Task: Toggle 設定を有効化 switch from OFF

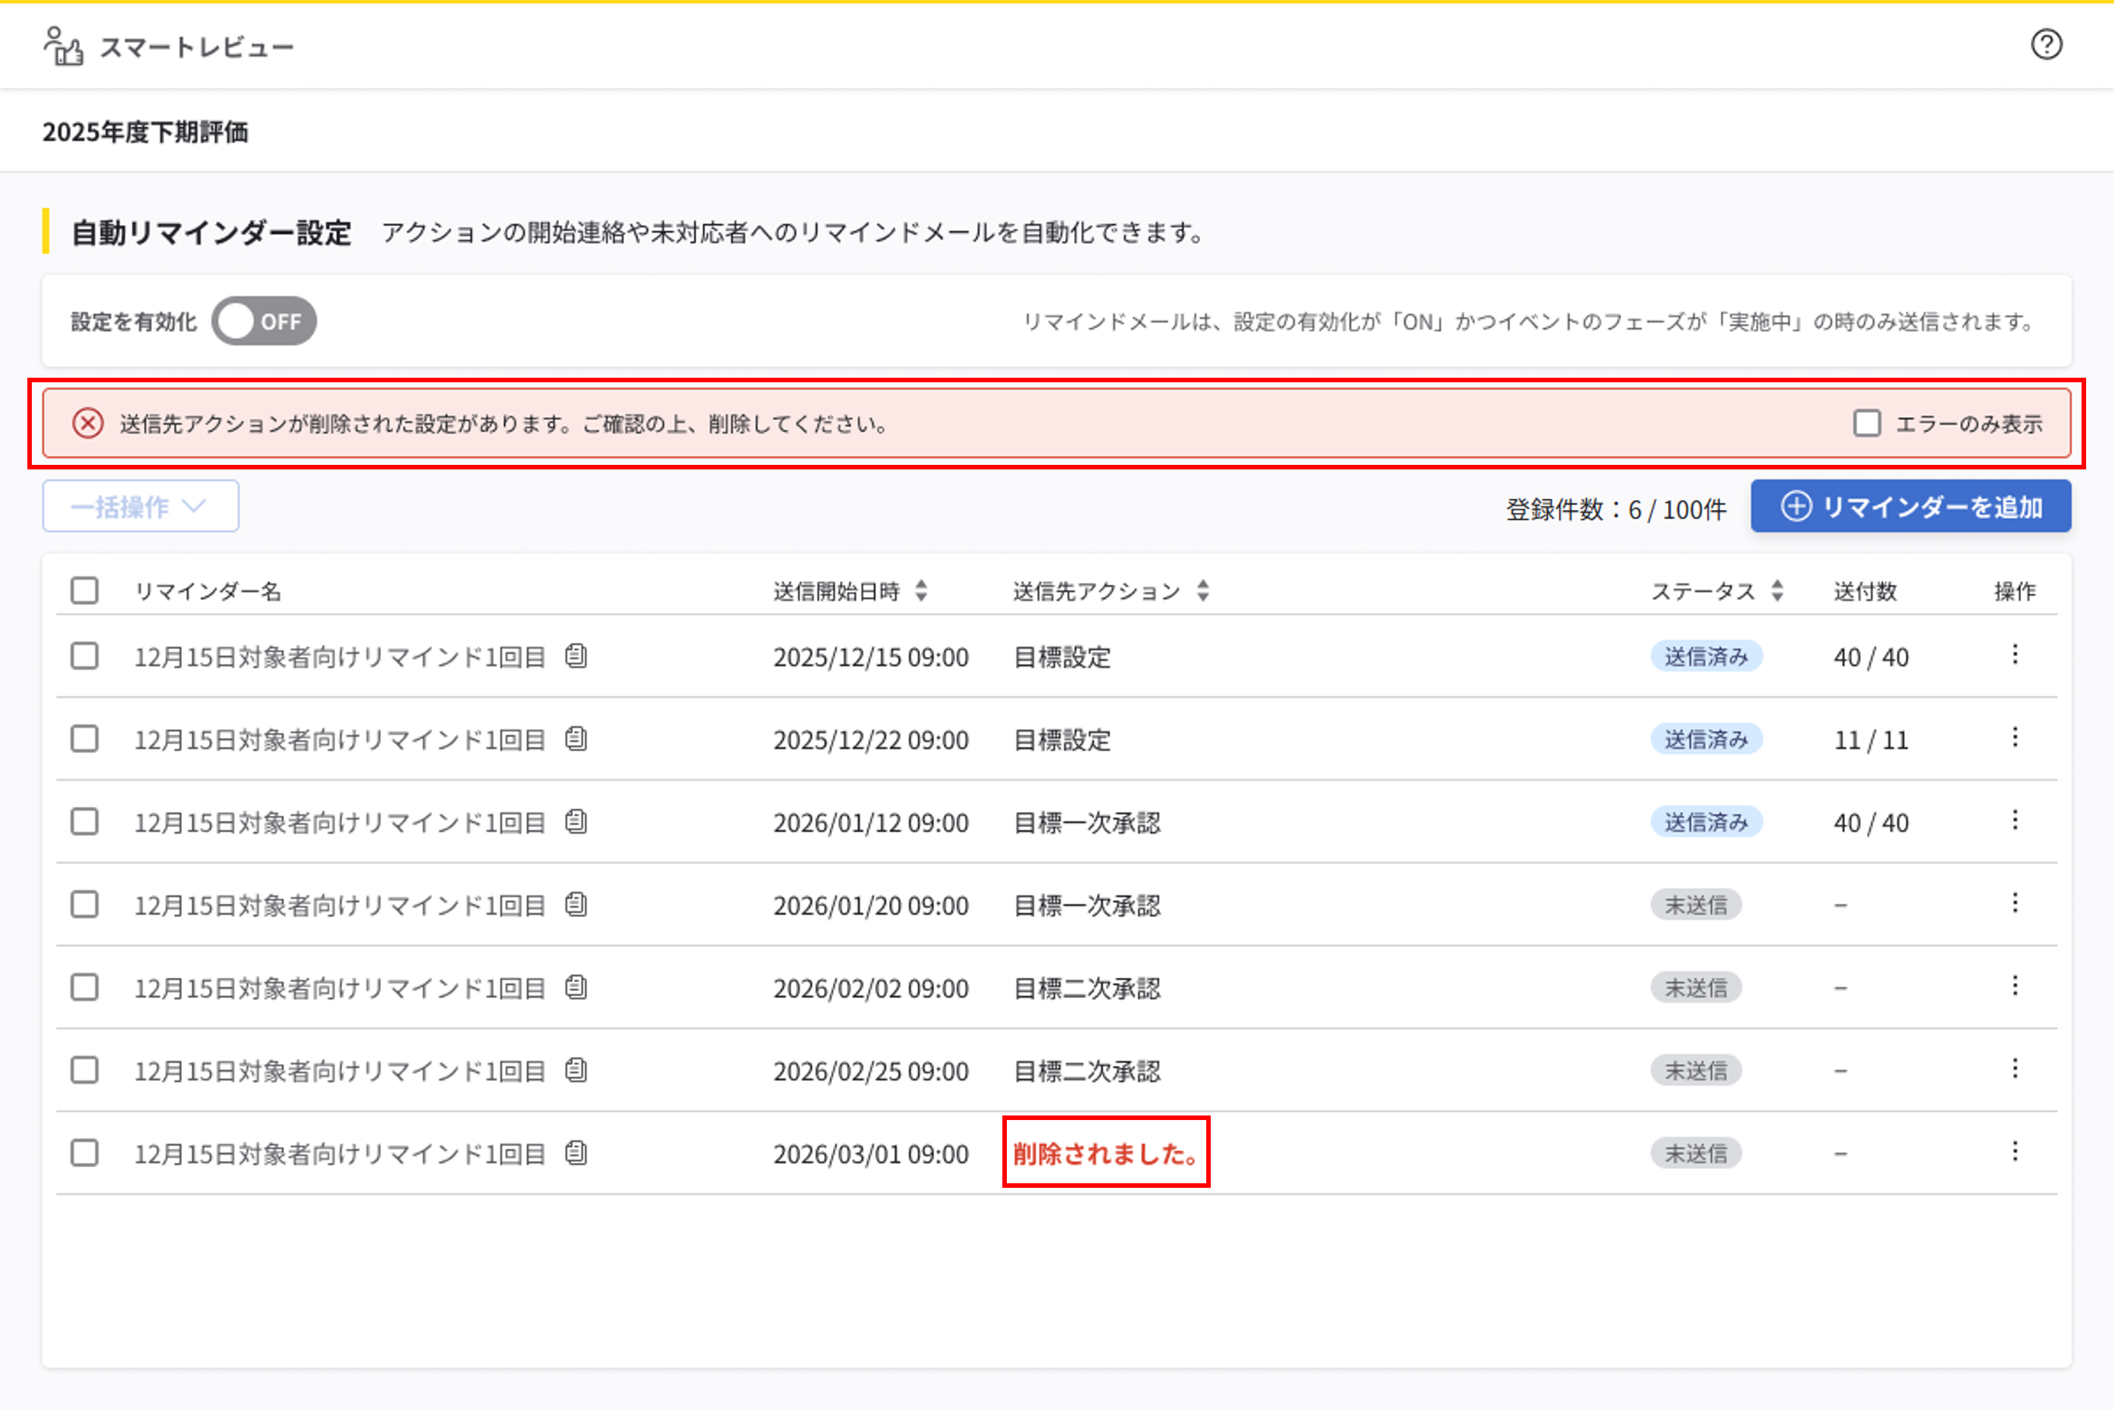Action: [264, 321]
